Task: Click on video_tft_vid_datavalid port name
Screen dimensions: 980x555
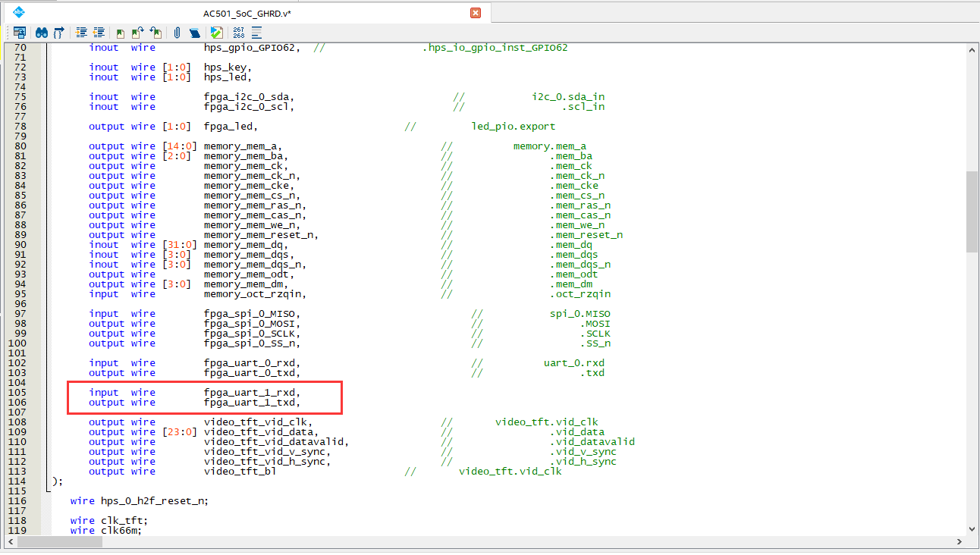Action: click(x=273, y=442)
